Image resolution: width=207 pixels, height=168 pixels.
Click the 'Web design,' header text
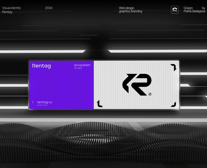(127, 8)
